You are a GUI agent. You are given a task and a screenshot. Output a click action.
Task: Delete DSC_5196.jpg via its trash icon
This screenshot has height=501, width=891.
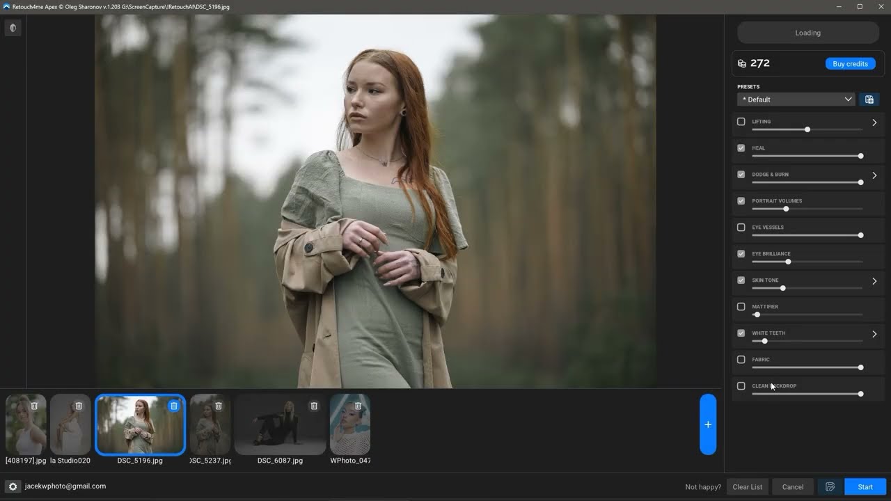[x=174, y=406]
